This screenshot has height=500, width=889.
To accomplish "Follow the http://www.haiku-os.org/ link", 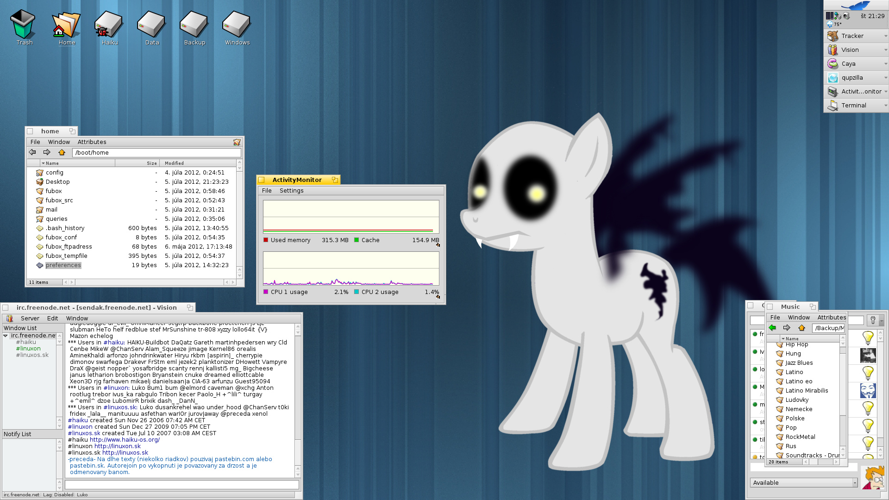I will click(125, 440).
